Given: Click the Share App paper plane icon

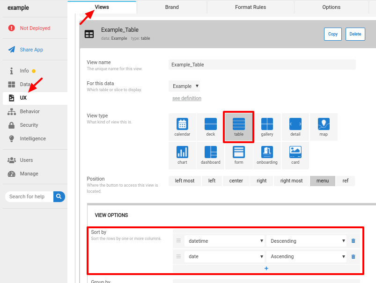Looking at the screenshot, I should click(x=12, y=50).
